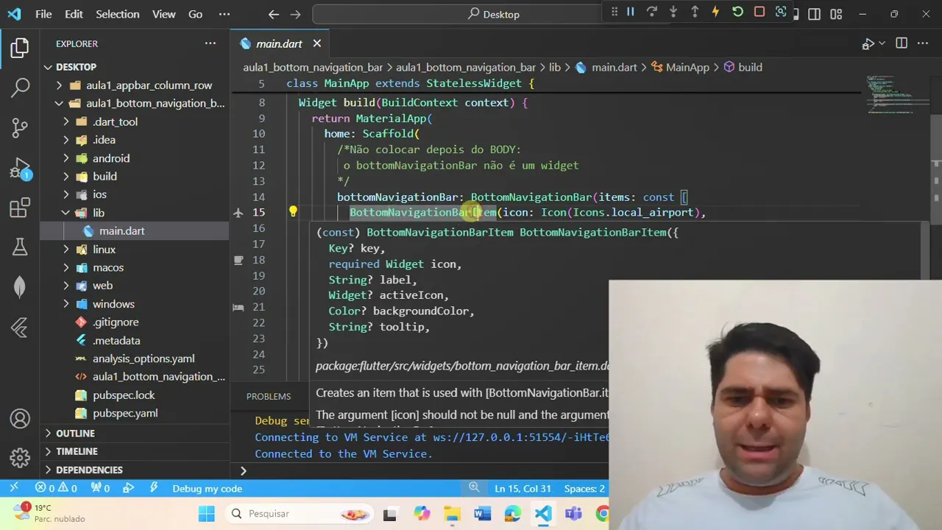This screenshot has height=530, width=942.
Task: Click the debug Step Over button
Action: coord(651,12)
